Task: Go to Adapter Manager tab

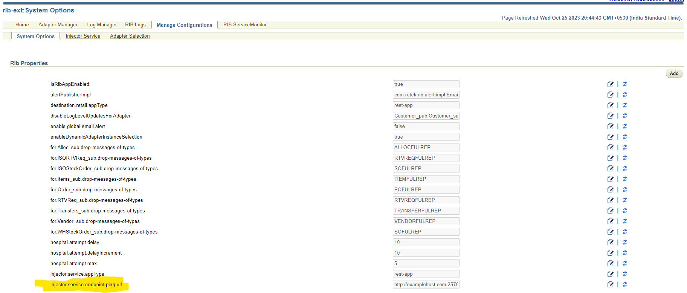Action: 58,24
